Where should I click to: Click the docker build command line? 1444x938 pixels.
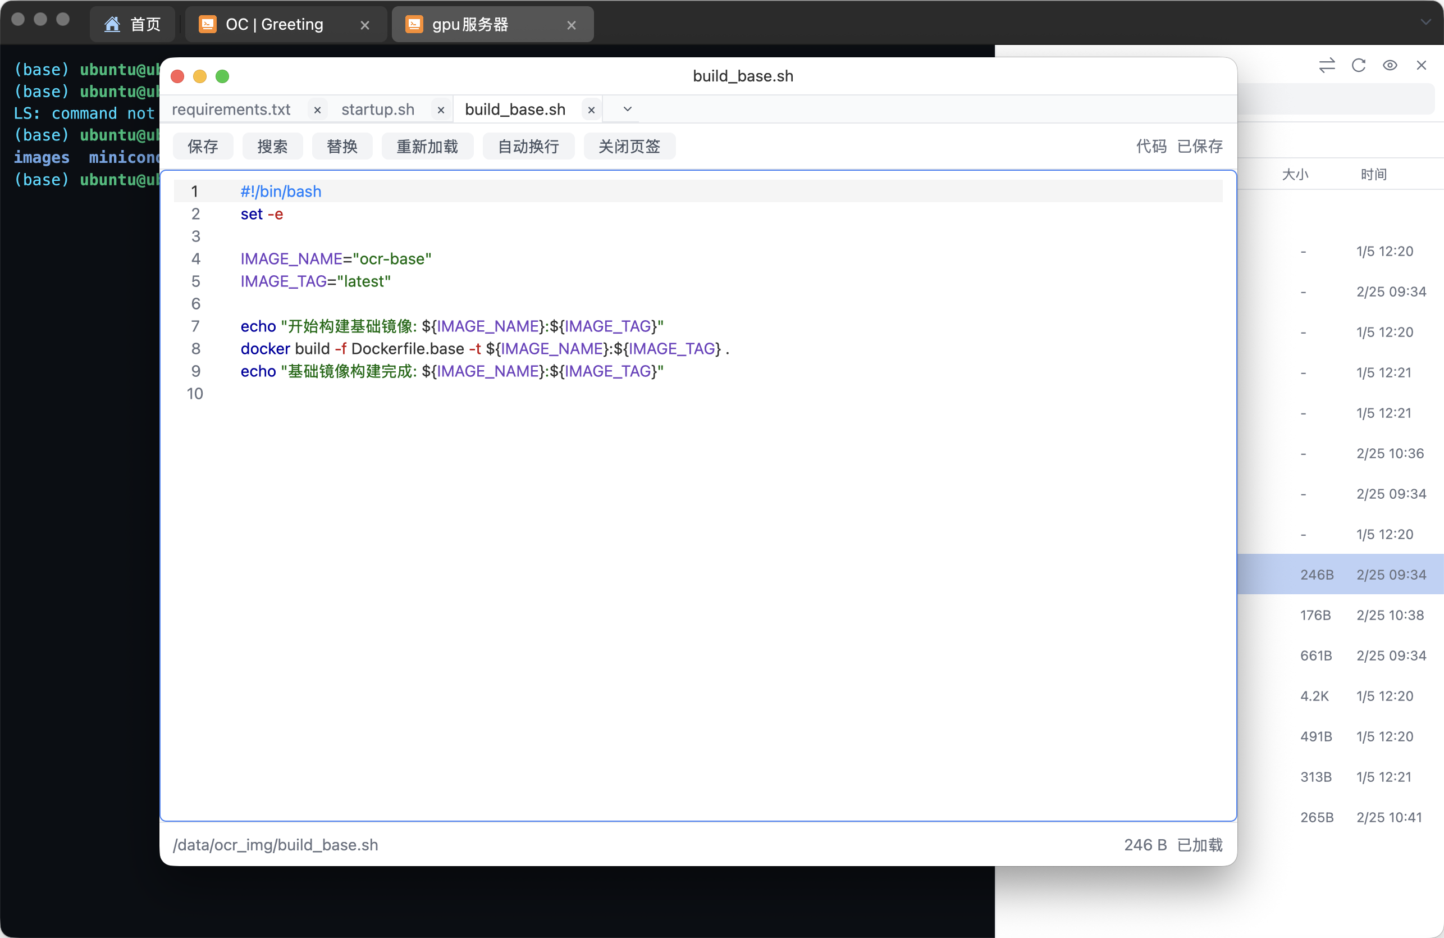(x=485, y=348)
